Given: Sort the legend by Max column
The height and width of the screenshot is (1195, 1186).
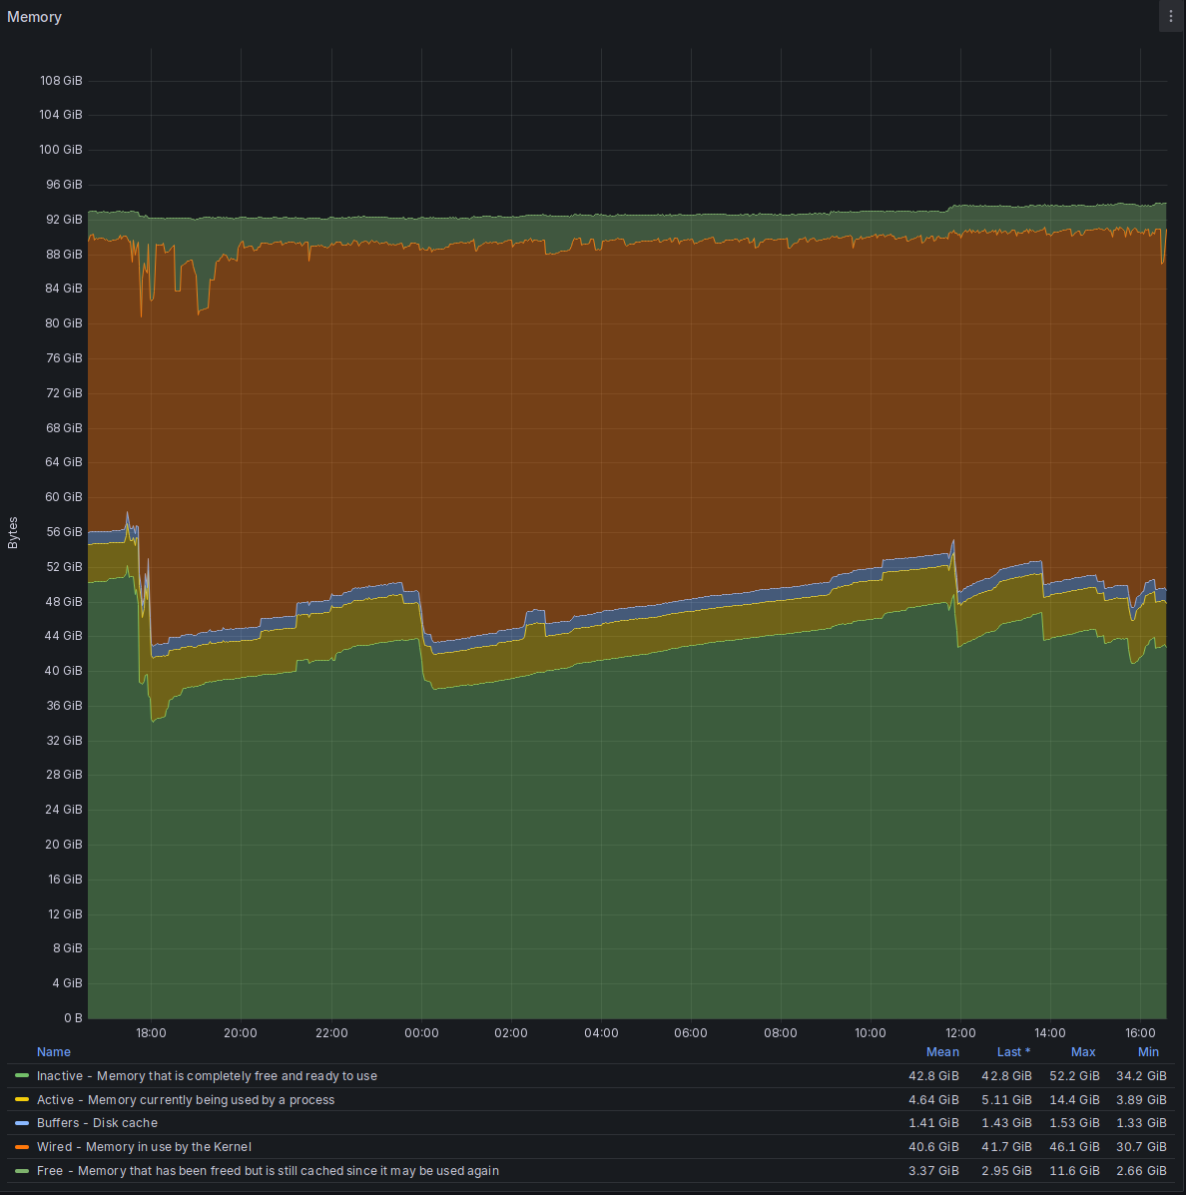Looking at the screenshot, I should (x=1083, y=1052).
